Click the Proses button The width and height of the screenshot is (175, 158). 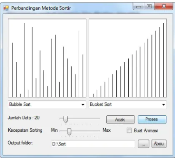coord(152,119)
